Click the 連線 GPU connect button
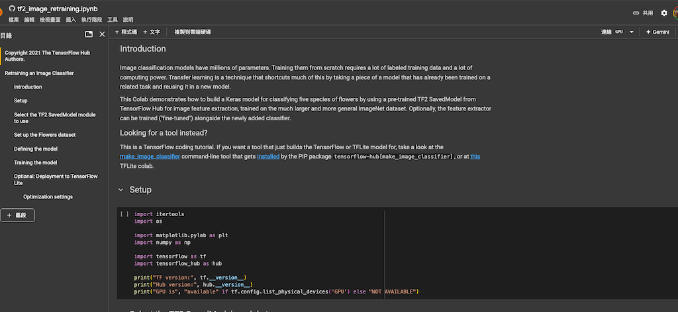Screen dimensions: 678x312 click(612, 32)
